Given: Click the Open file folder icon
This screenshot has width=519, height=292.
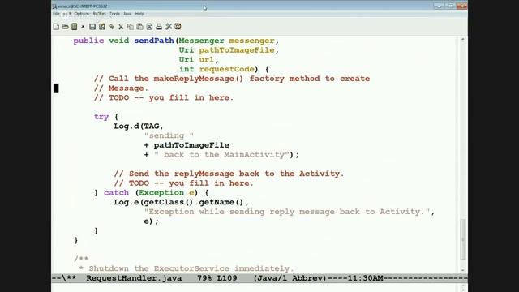Looking at the screenshot, I should point(65,27).
